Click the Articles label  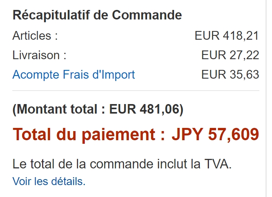click(35, 36)
